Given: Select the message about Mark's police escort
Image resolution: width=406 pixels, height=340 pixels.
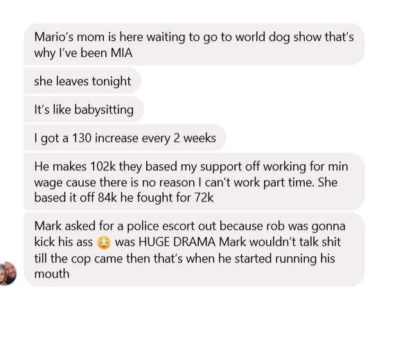Looking at the screenshot, I should coord(195,249).
